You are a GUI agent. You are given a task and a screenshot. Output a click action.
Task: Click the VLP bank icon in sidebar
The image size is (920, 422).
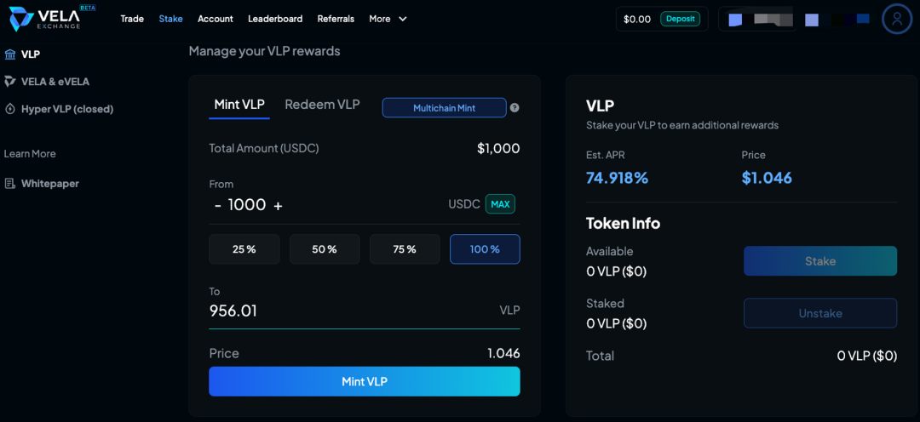coord(10,54)
